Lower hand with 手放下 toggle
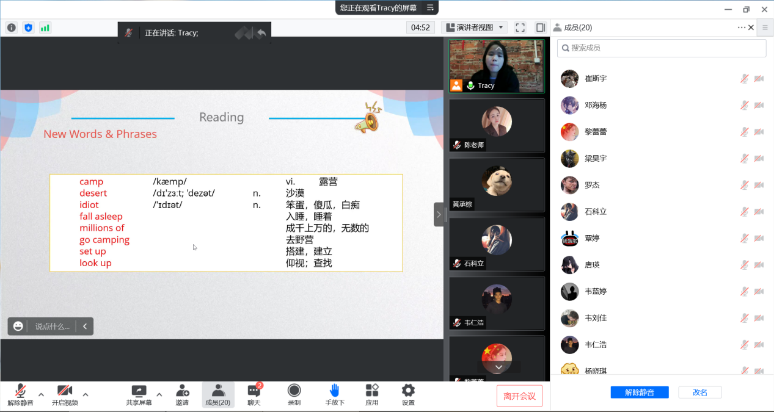774x412 pixels. tap(334, 391)
